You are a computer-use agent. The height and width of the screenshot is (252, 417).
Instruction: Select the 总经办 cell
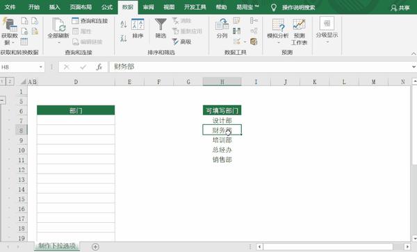(222, 150)
